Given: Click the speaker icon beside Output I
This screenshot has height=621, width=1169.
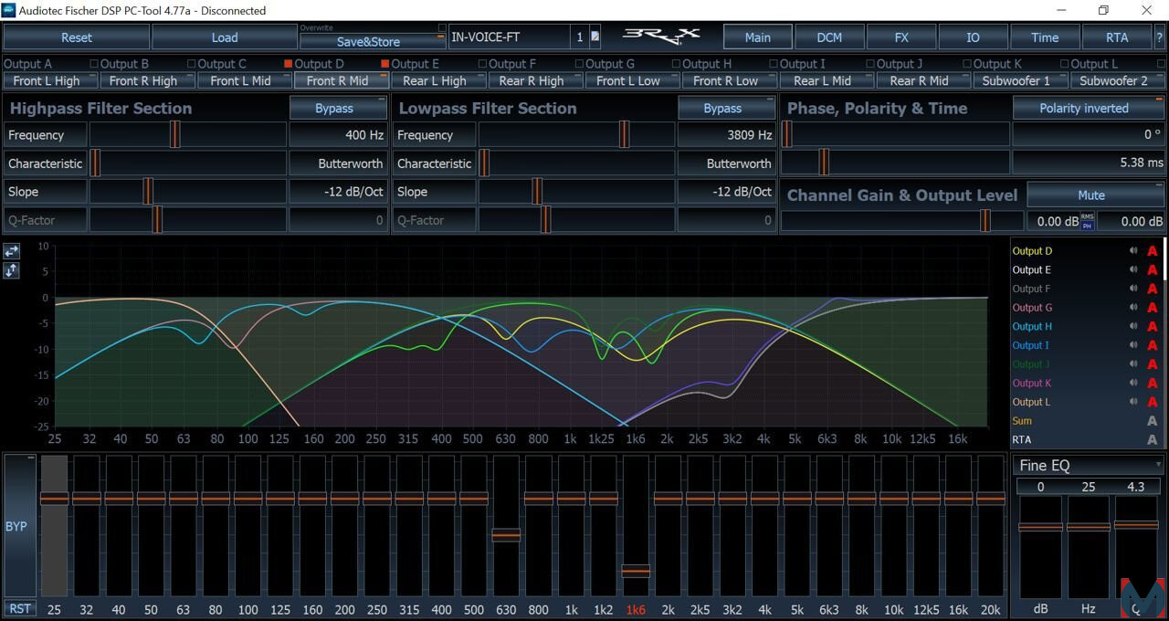Looking at the screenshot, I should pos(1132,346).
